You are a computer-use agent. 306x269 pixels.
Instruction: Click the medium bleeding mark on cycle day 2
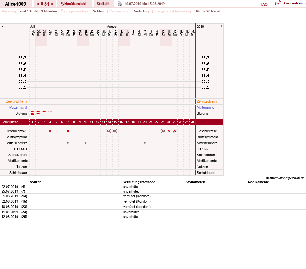click(x=38, y=112)
